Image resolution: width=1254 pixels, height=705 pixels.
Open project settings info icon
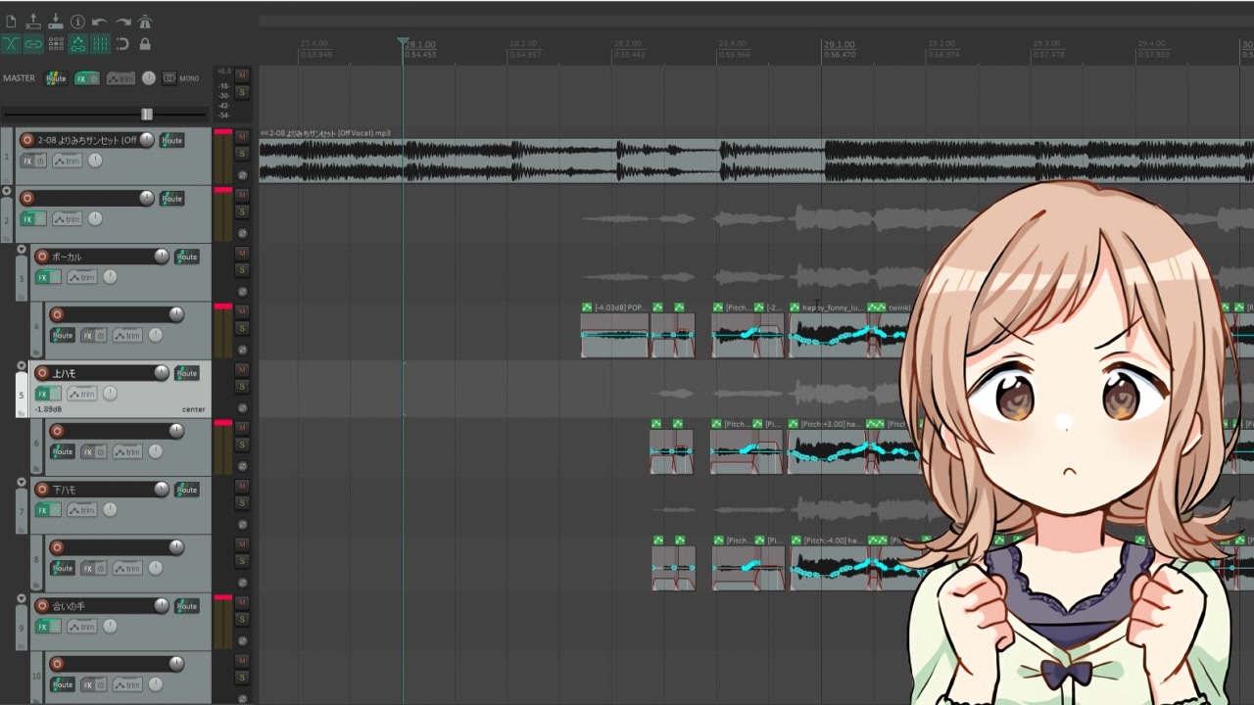(77, 21)
